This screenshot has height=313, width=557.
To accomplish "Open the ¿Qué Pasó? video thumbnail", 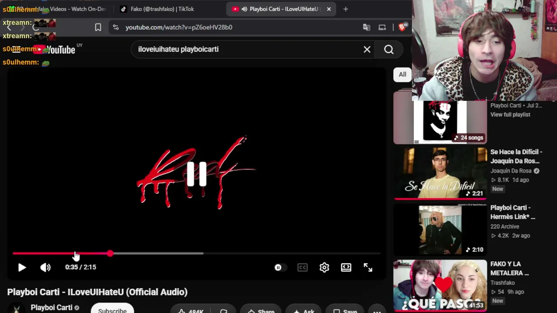I will 440,286.
